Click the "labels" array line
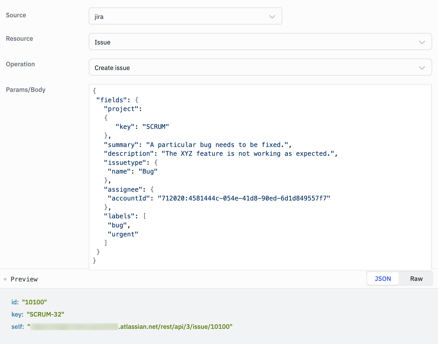The image size is (438, 344). point(125,216)
